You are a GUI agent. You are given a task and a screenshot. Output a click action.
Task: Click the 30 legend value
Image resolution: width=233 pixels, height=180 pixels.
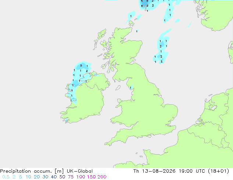point(45,177)
